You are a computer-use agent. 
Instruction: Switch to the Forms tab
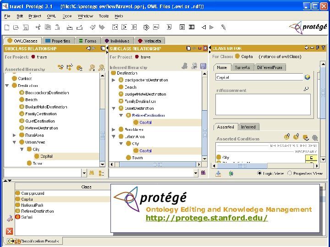(88, 41)
